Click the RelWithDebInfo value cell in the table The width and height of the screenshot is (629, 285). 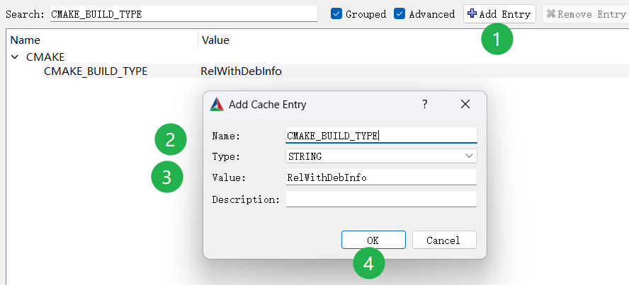241,71
